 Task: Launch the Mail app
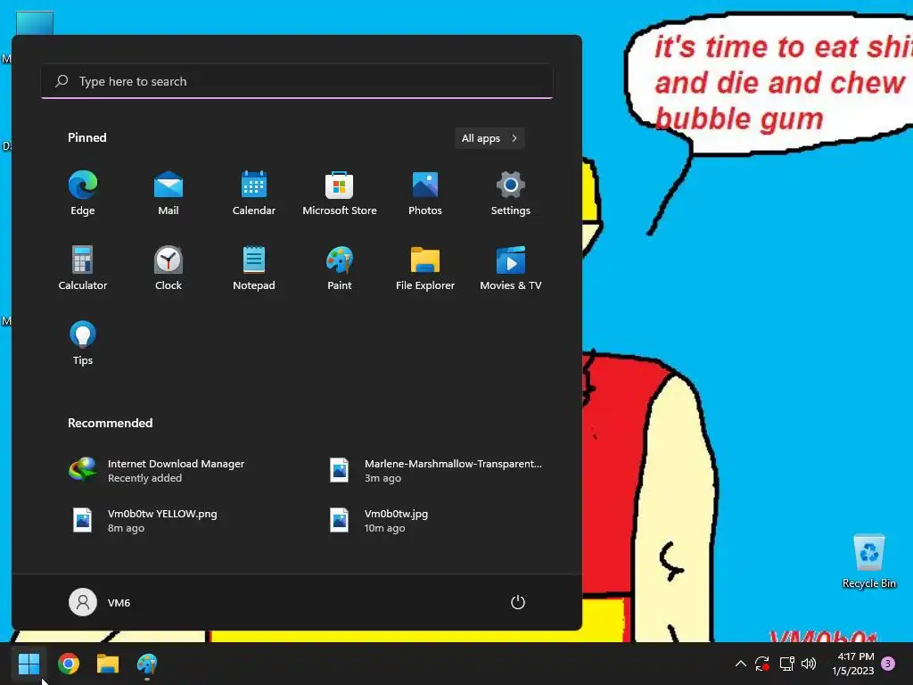tap(169, 194)
